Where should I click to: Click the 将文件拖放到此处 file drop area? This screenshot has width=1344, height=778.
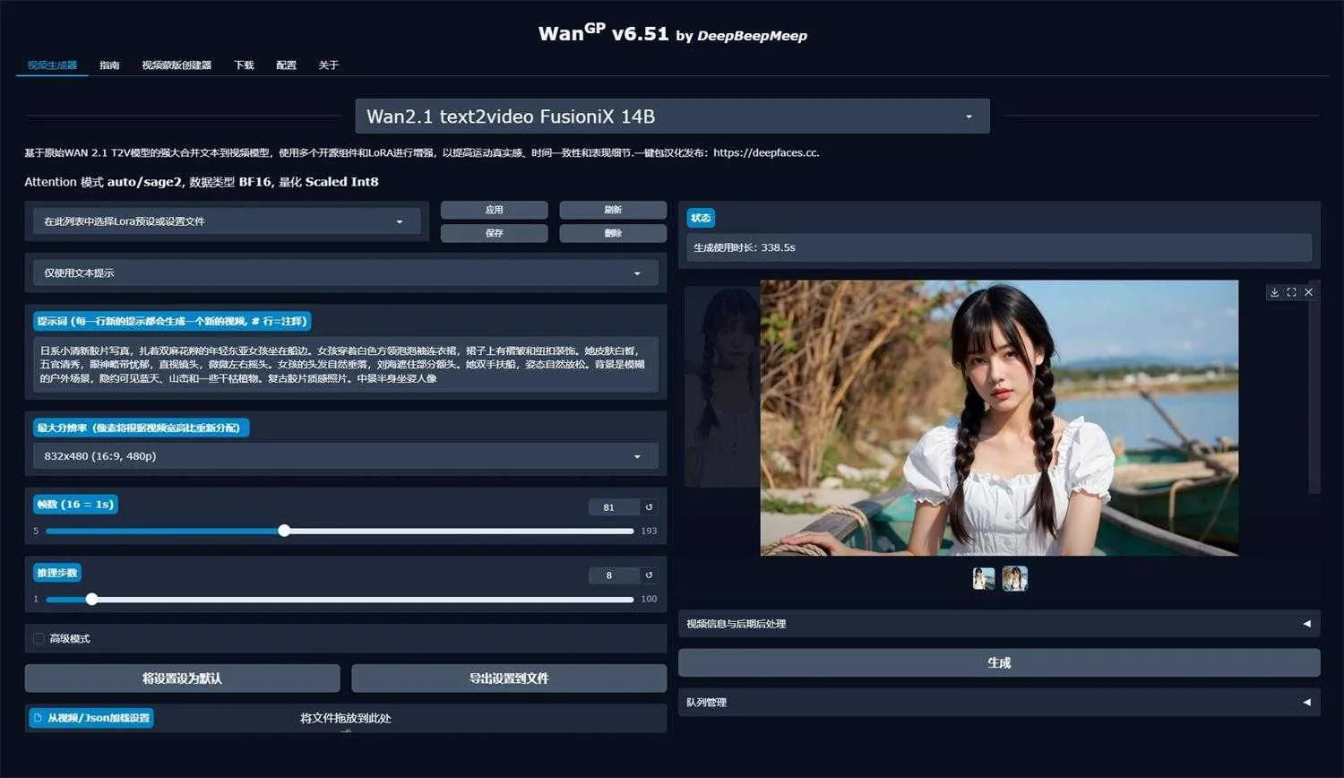[346, 718]
